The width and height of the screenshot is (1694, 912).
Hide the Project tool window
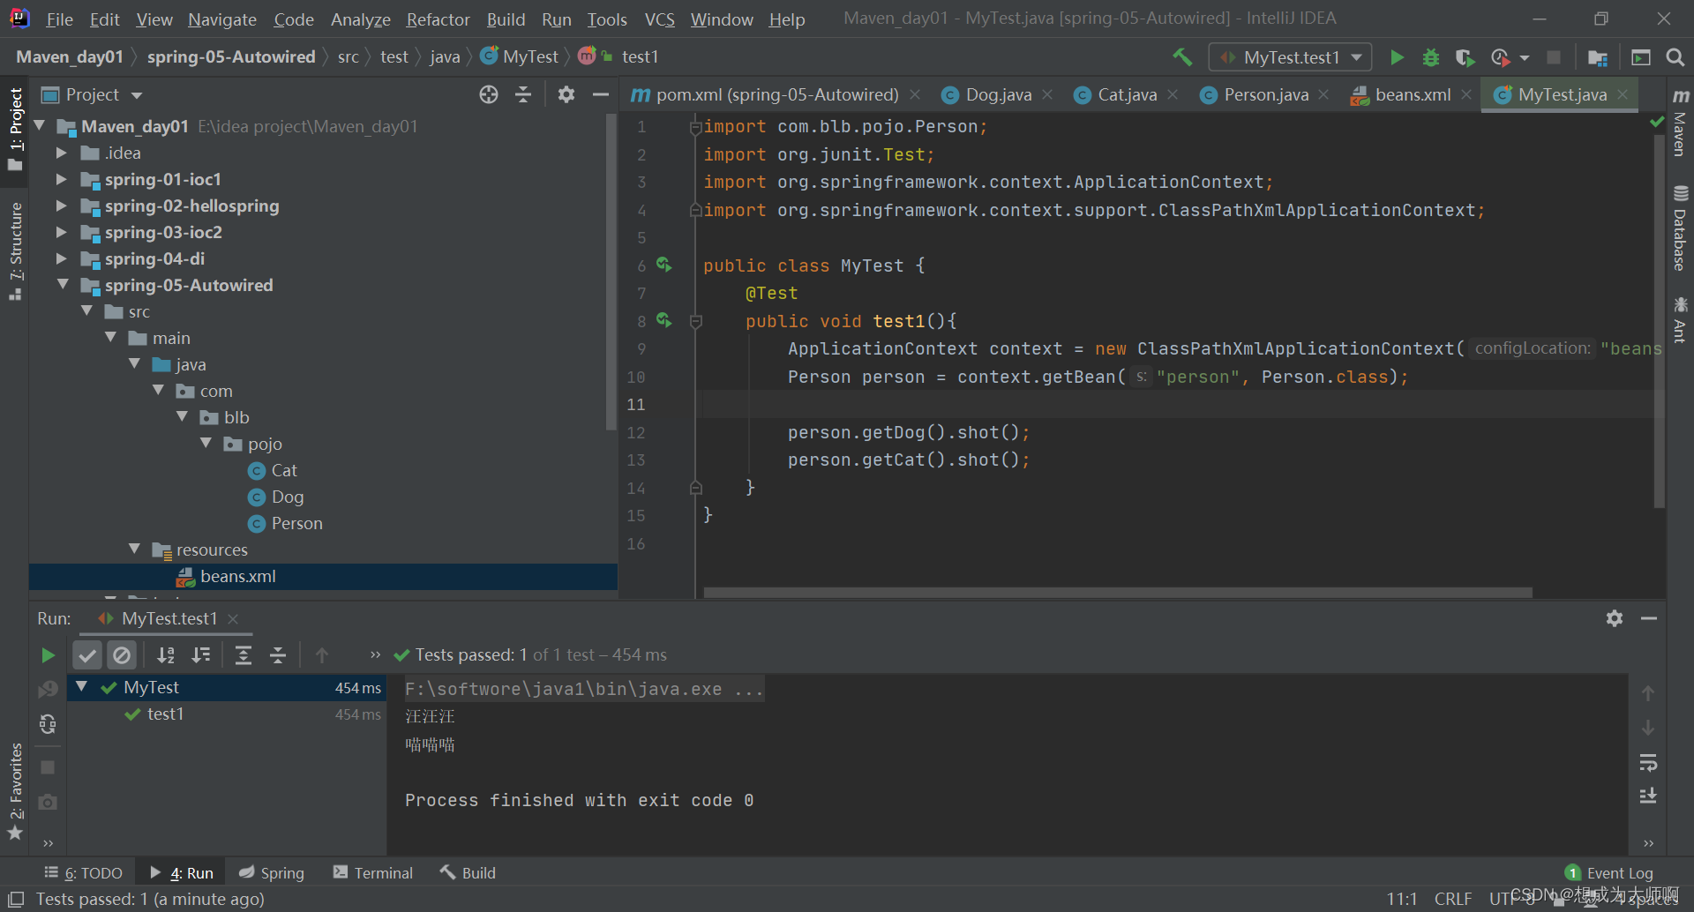[601, 94]
